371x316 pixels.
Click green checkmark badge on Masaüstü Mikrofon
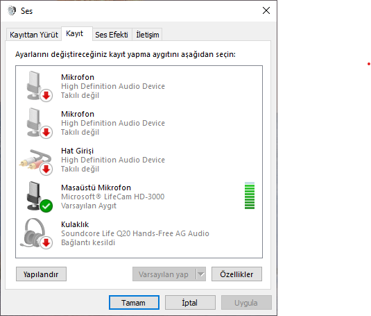(46, 206)
